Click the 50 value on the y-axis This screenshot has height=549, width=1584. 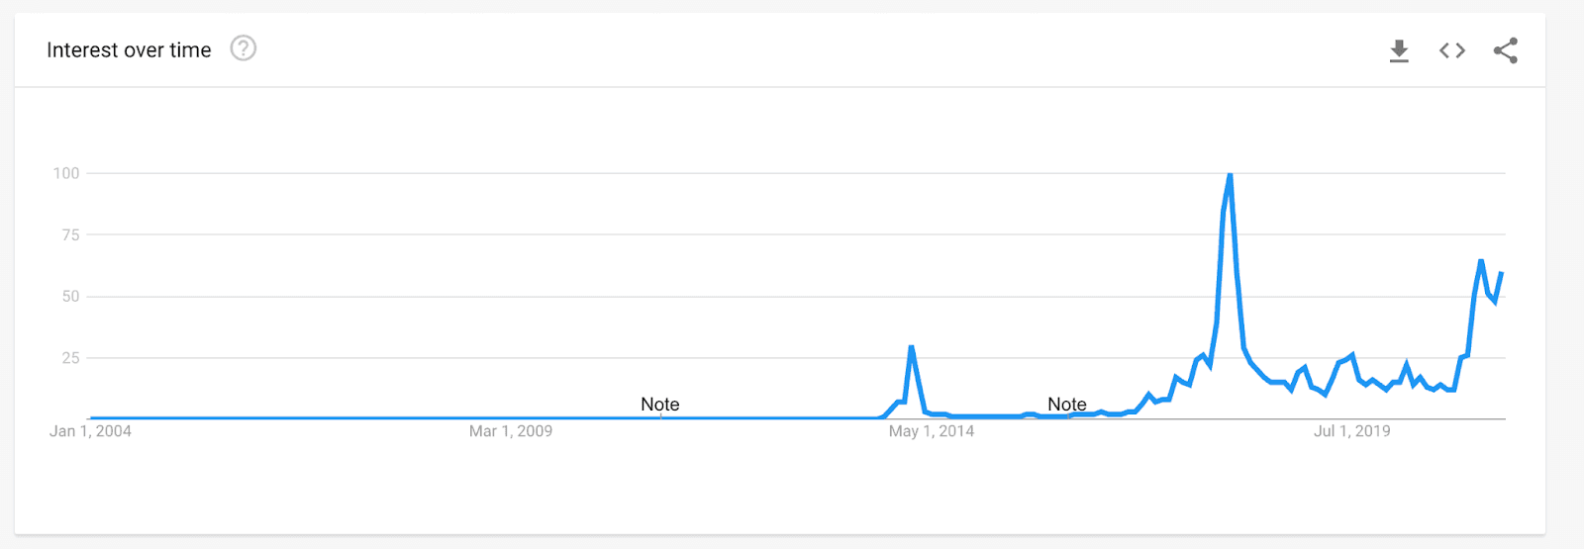(x=70, y=297)
